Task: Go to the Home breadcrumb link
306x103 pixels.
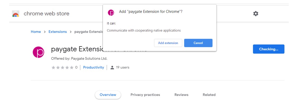Action: [x=36, y=32]
